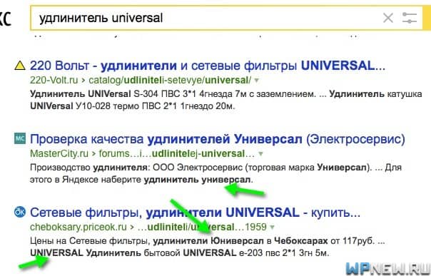The height and width of the screenshot is (276, 431).
Task: Click the partial Yandex logo
Action: (6, 19)
